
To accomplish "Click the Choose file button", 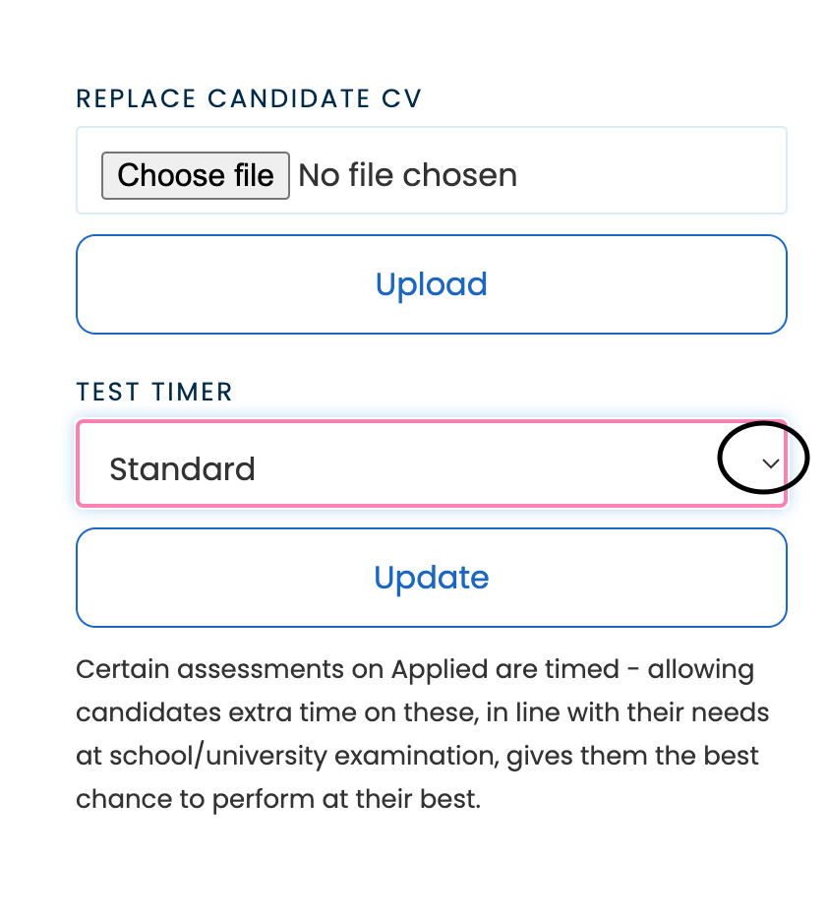I will [x=195, y=175].
